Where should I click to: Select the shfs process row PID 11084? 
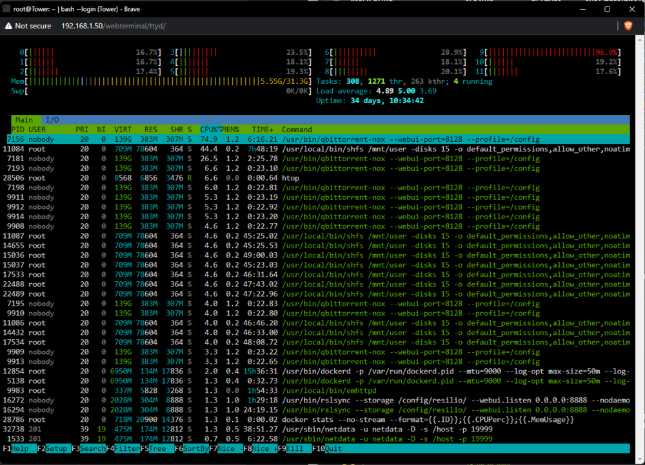[x=316, y=149]
